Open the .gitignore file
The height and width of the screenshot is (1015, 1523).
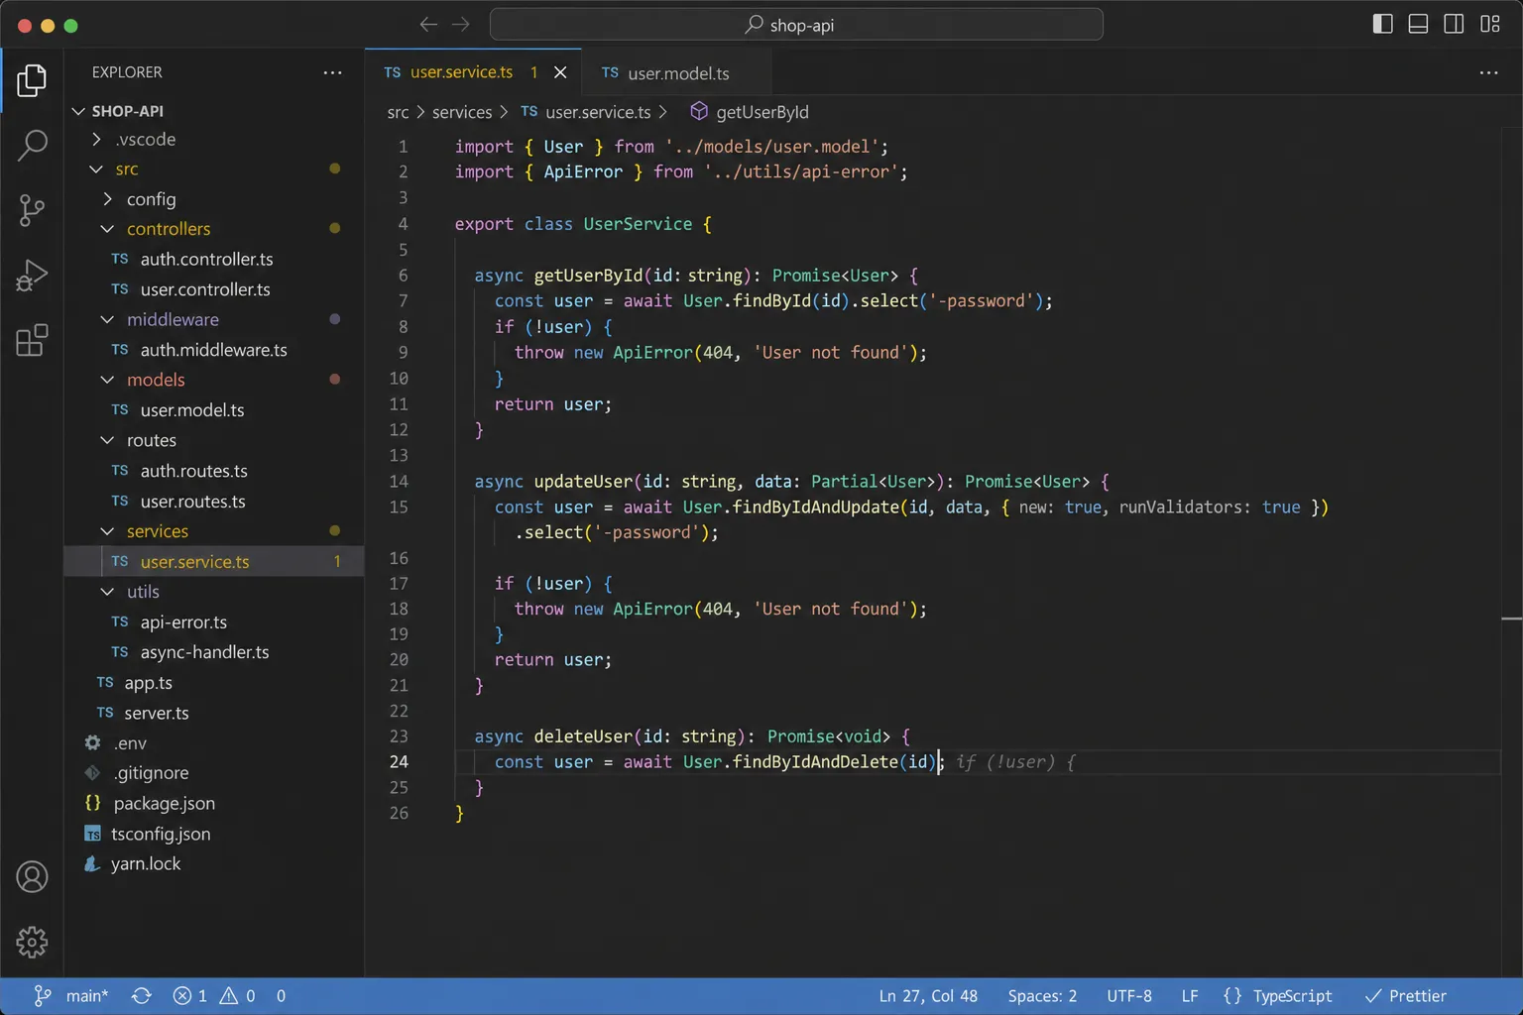click(x=213, y=773)
